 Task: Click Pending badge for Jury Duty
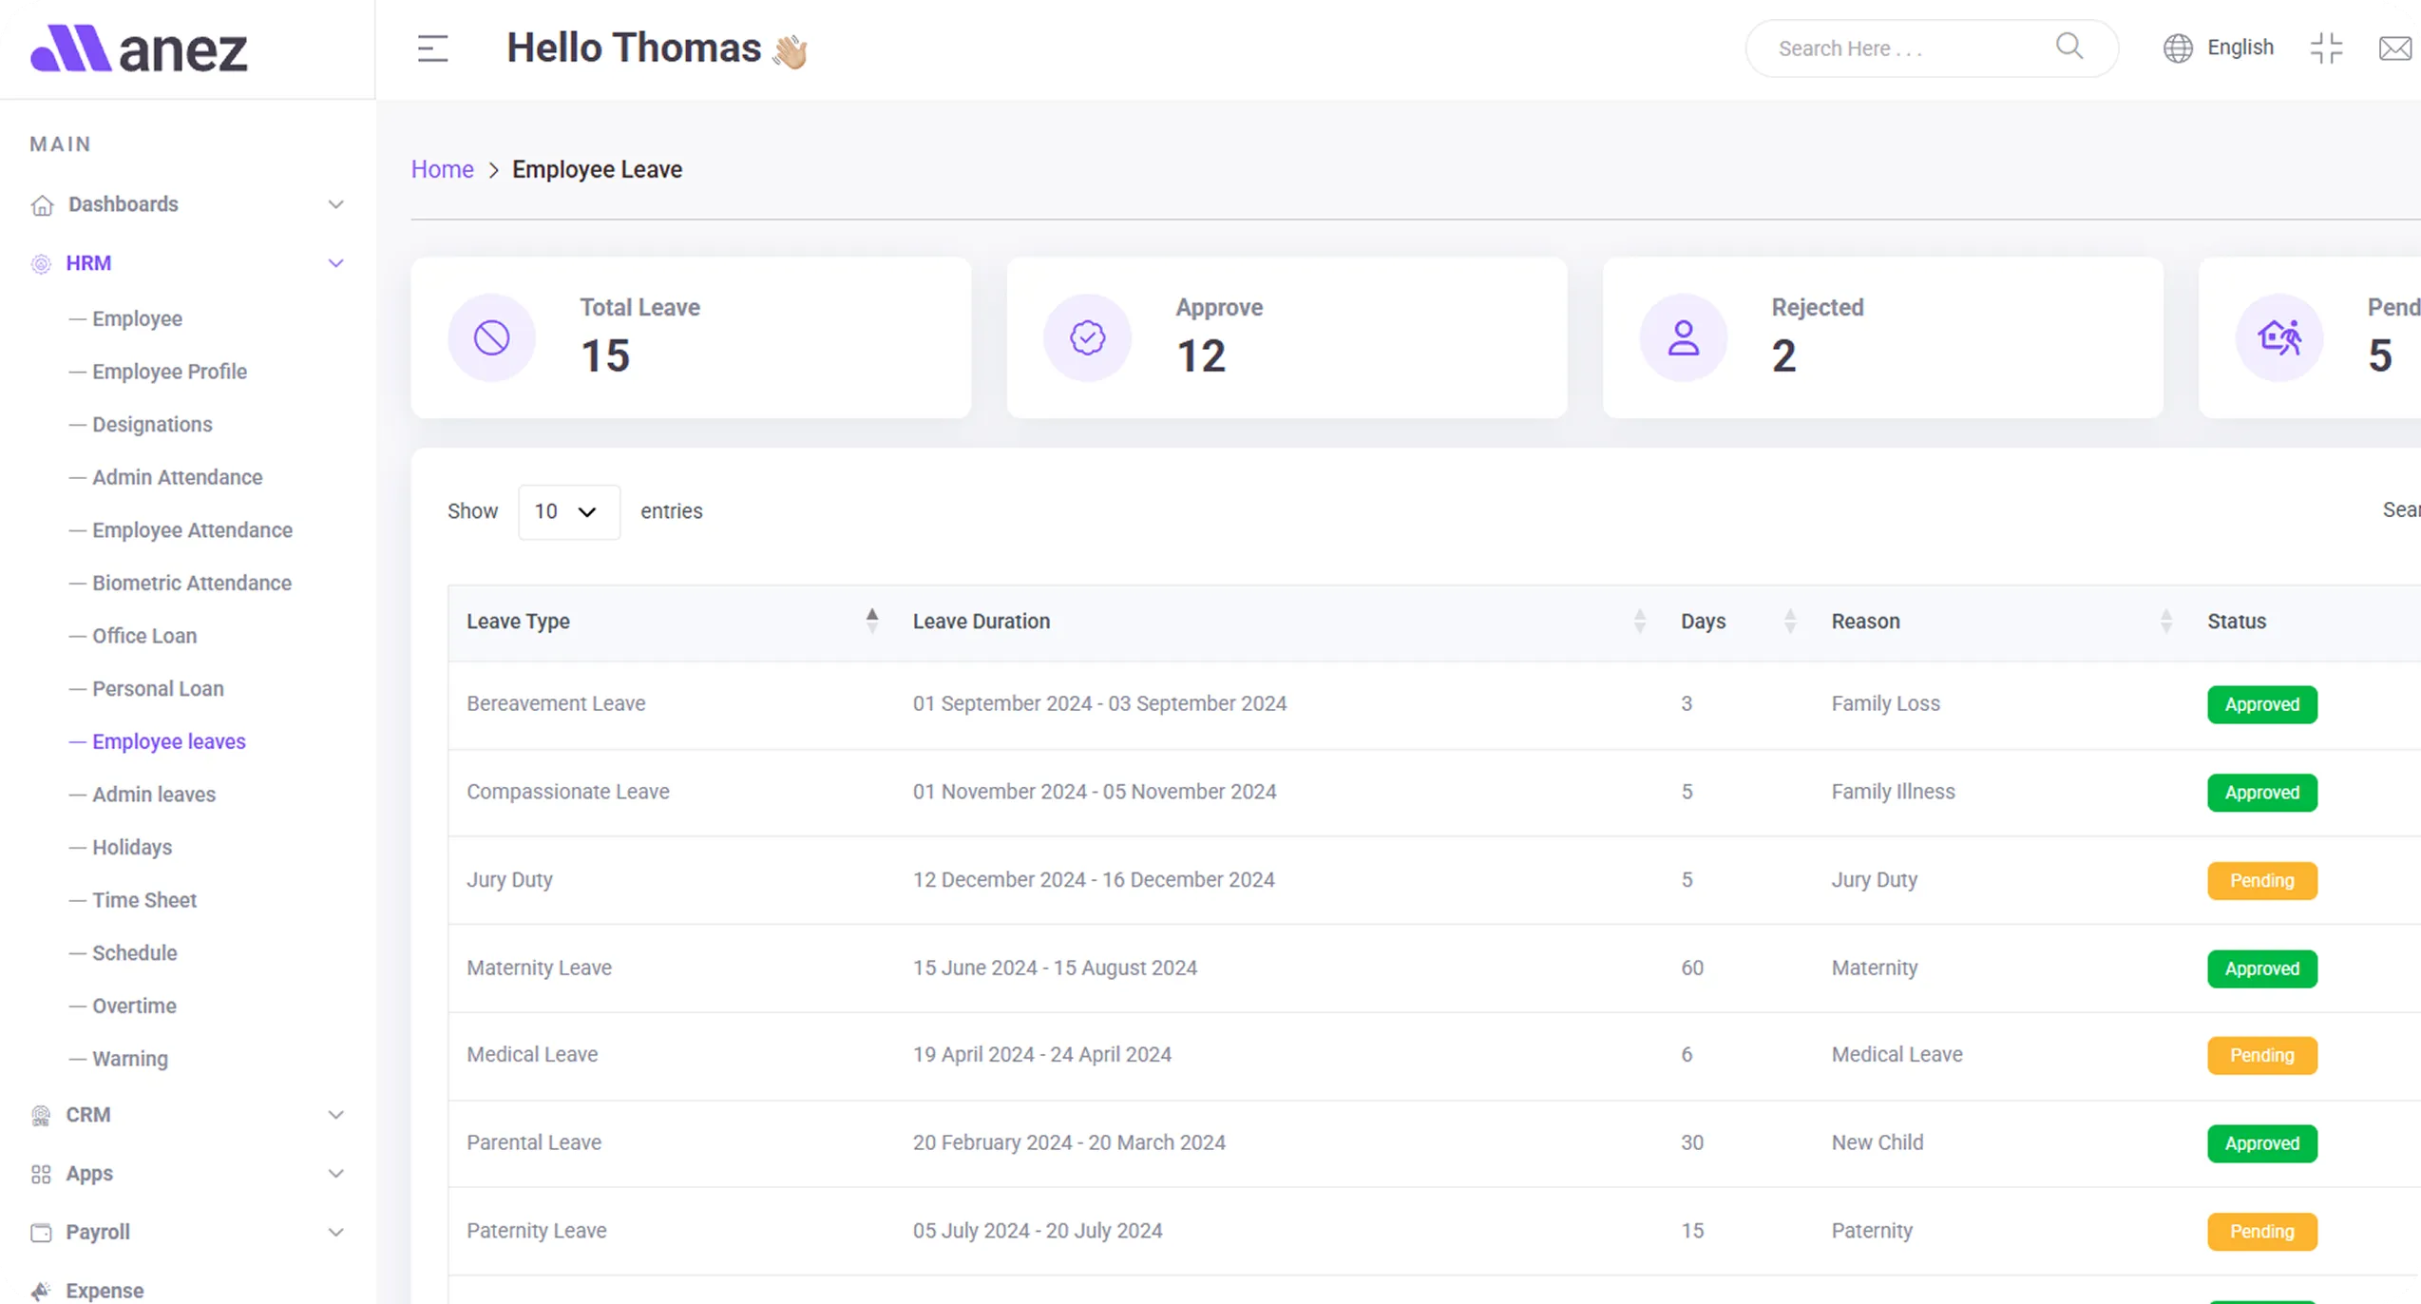pos(2261,880)
